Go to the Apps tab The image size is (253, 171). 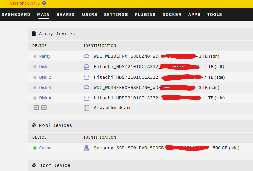coord(194,15)
